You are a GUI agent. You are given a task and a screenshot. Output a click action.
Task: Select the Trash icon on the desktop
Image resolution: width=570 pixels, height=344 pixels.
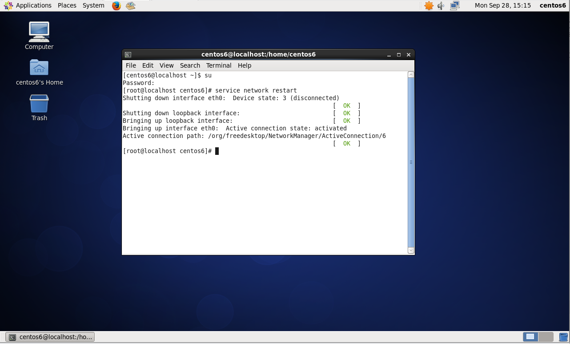[x=39, y=104]
